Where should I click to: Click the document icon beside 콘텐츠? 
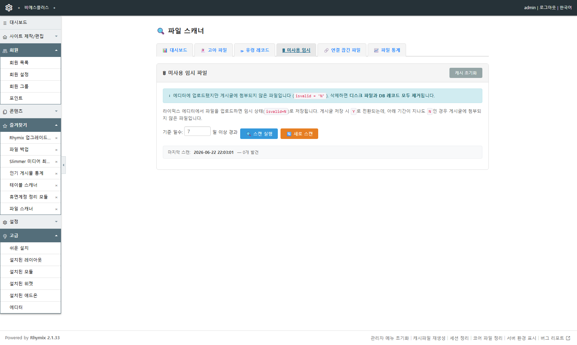tap(5, 112)
